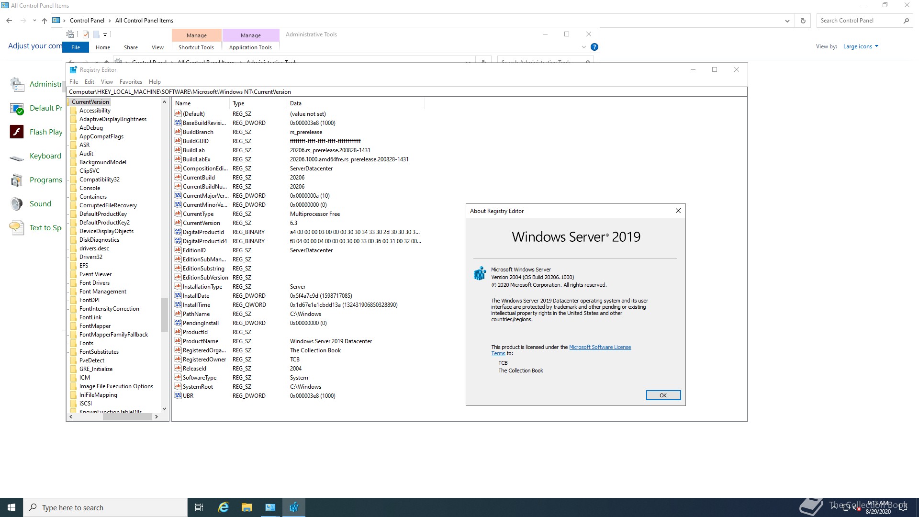Open the Edit menu in Registry Editor

pyautogui.click(x=90, y=82)
